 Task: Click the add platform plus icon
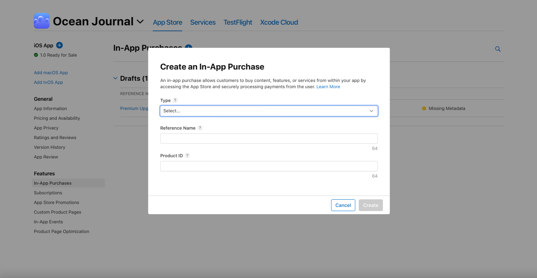pos(59,45)
